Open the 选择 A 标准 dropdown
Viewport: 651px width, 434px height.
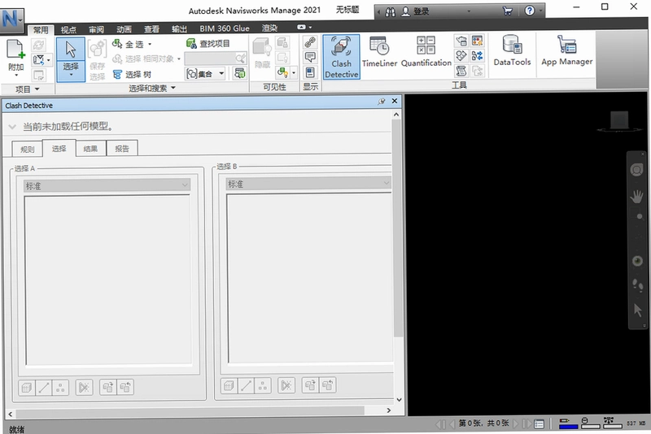(x=107, y=186)
